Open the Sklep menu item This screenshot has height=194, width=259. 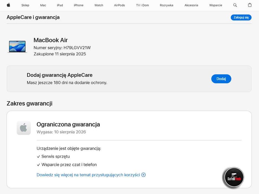(x=25, y=5)
